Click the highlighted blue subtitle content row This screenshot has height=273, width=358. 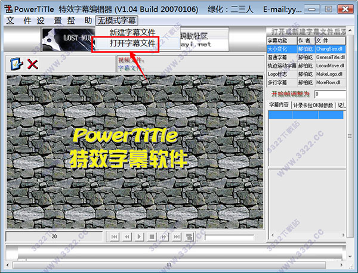[306, 114]
